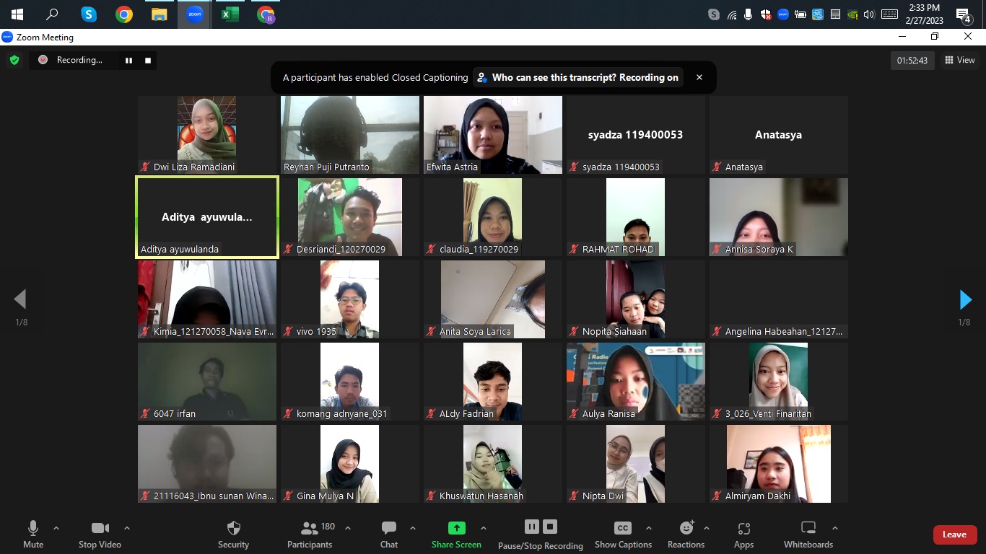986x554 pixels.
Task: Expand audio options arrow beside Mute
Action: click(x=56, y=528)
